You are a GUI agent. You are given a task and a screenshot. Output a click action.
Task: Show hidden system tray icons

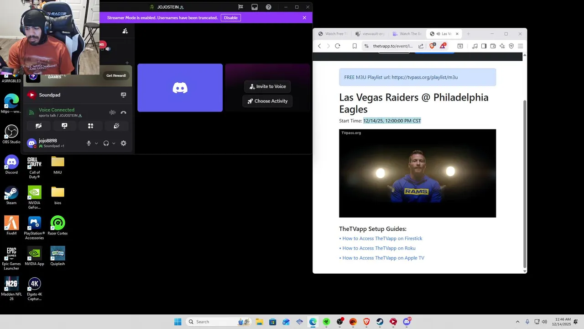point(517,322)
